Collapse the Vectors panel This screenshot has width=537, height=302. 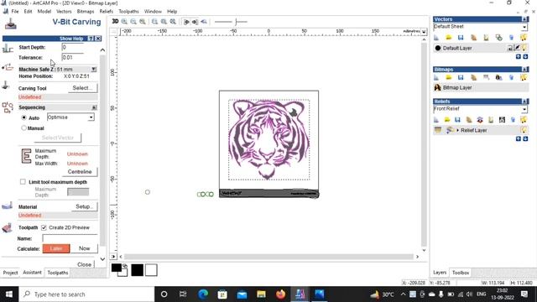(524, 19)
